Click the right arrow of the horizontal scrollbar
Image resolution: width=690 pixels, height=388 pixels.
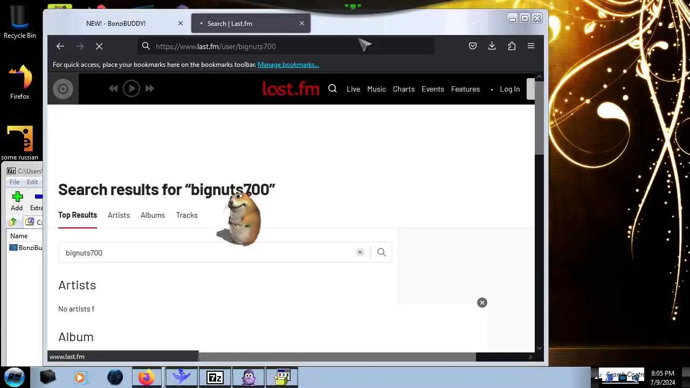(530, 357)
